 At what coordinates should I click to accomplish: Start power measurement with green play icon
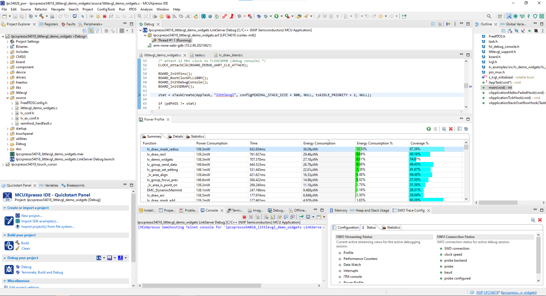[429, 129]
